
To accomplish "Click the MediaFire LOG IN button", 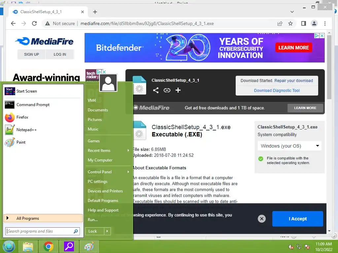I will pos(60,54).
